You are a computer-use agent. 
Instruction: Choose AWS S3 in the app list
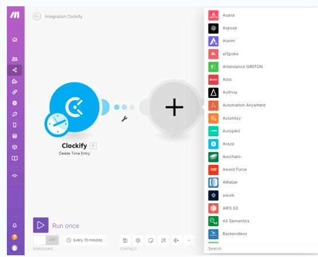click(x=262, y=208)
